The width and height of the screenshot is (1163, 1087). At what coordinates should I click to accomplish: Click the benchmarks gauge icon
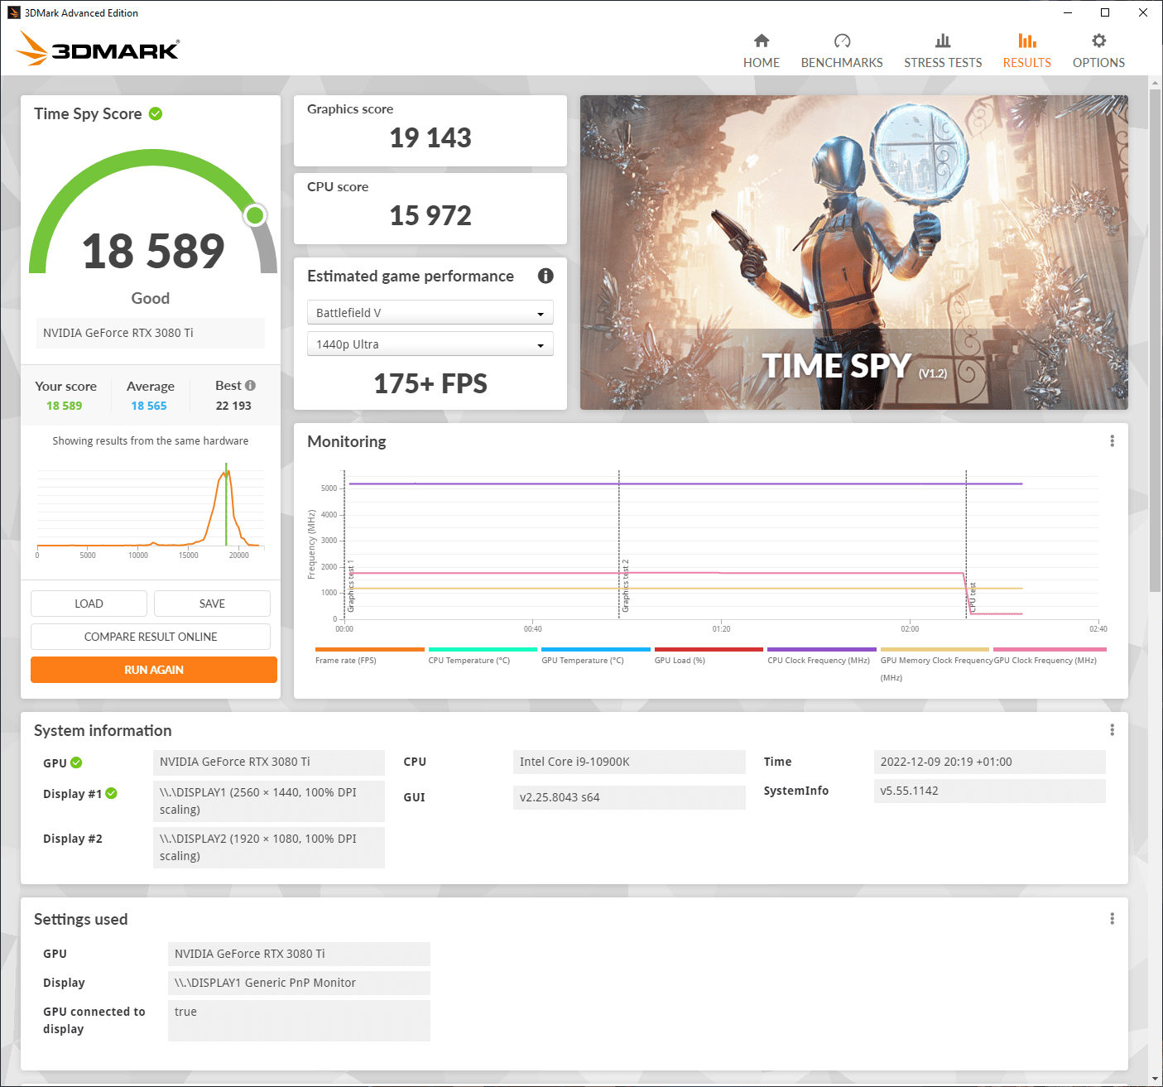click(842, 41)
